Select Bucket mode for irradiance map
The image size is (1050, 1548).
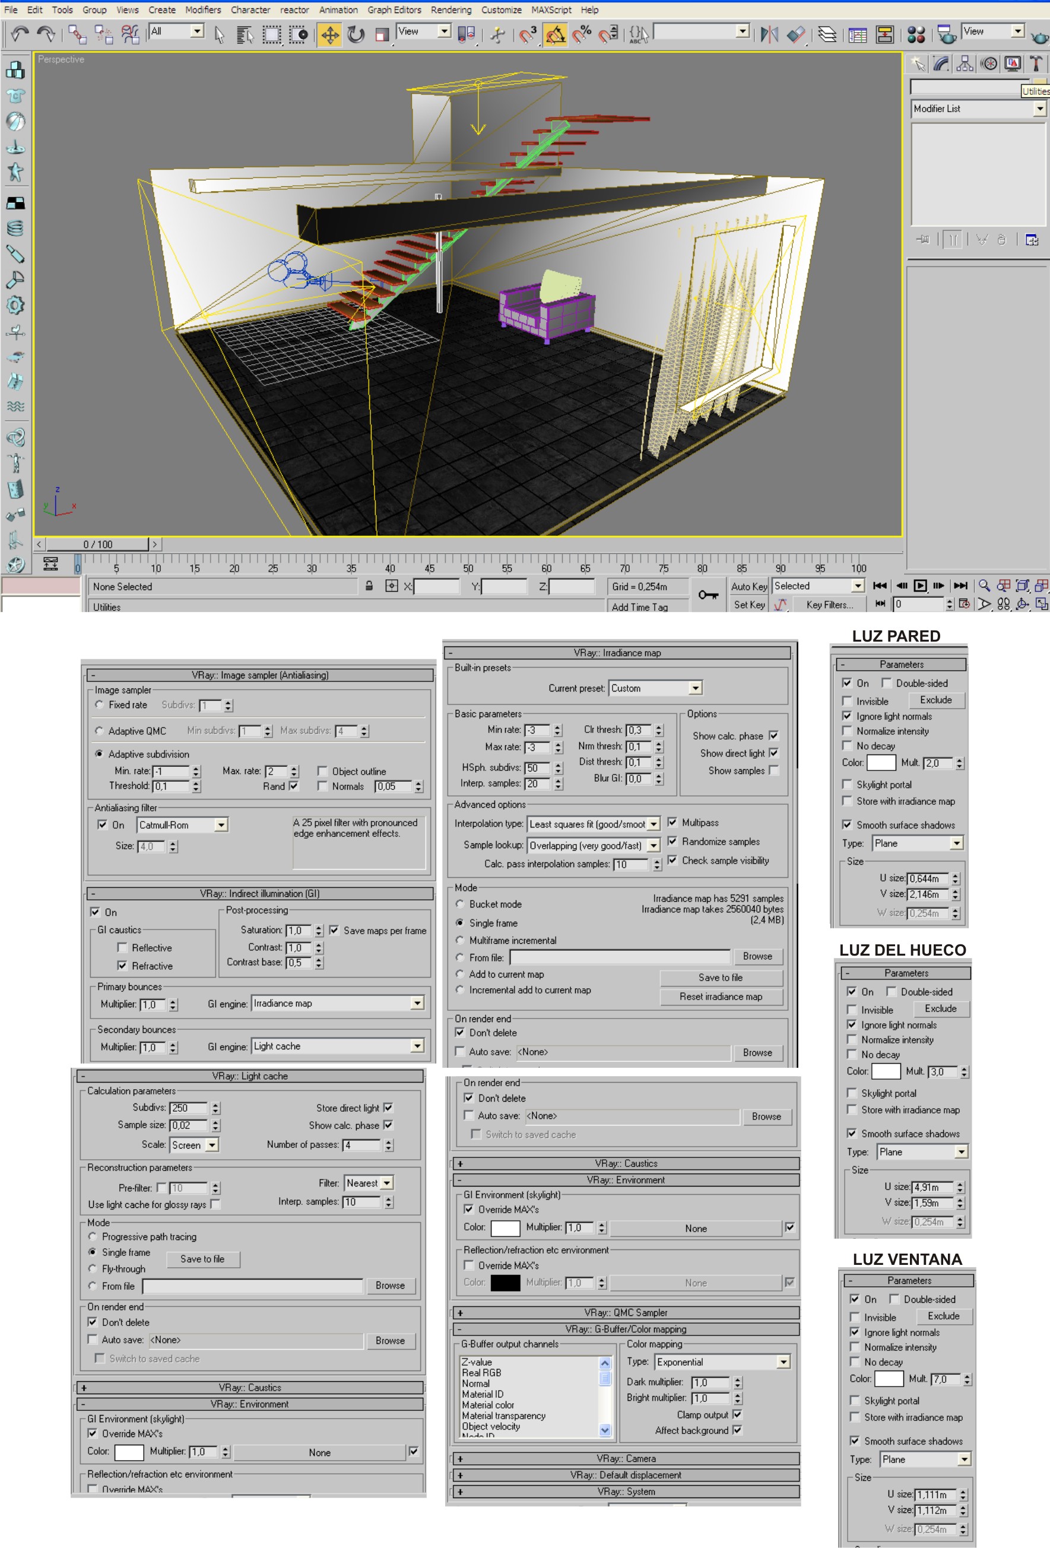point(459,904)
